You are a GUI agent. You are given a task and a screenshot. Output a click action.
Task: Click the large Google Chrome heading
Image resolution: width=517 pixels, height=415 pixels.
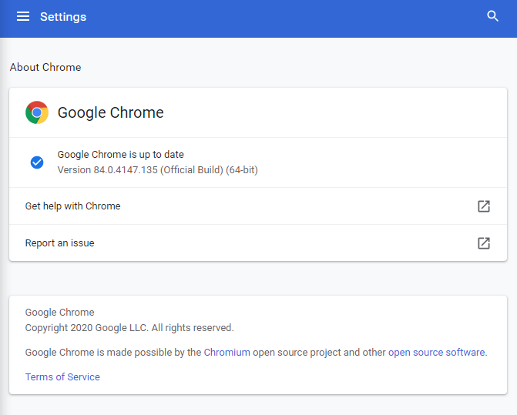coord(110,112)
